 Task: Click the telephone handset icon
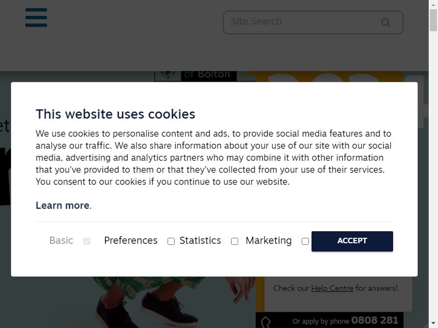[266, 323]
